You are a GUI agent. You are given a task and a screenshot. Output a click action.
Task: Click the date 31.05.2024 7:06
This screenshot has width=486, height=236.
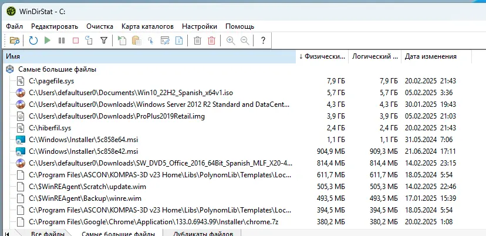(x=428, y=140)
